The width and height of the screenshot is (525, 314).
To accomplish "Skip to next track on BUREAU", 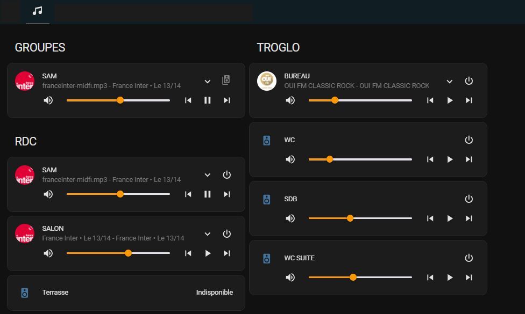I will [469, 100].
